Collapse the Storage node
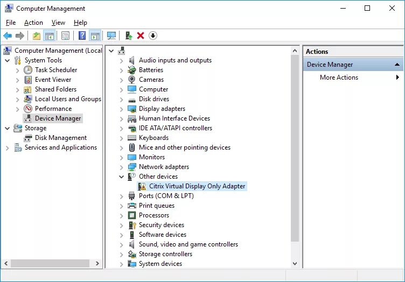This screenshot has height=282, width=405. (8, 128)
